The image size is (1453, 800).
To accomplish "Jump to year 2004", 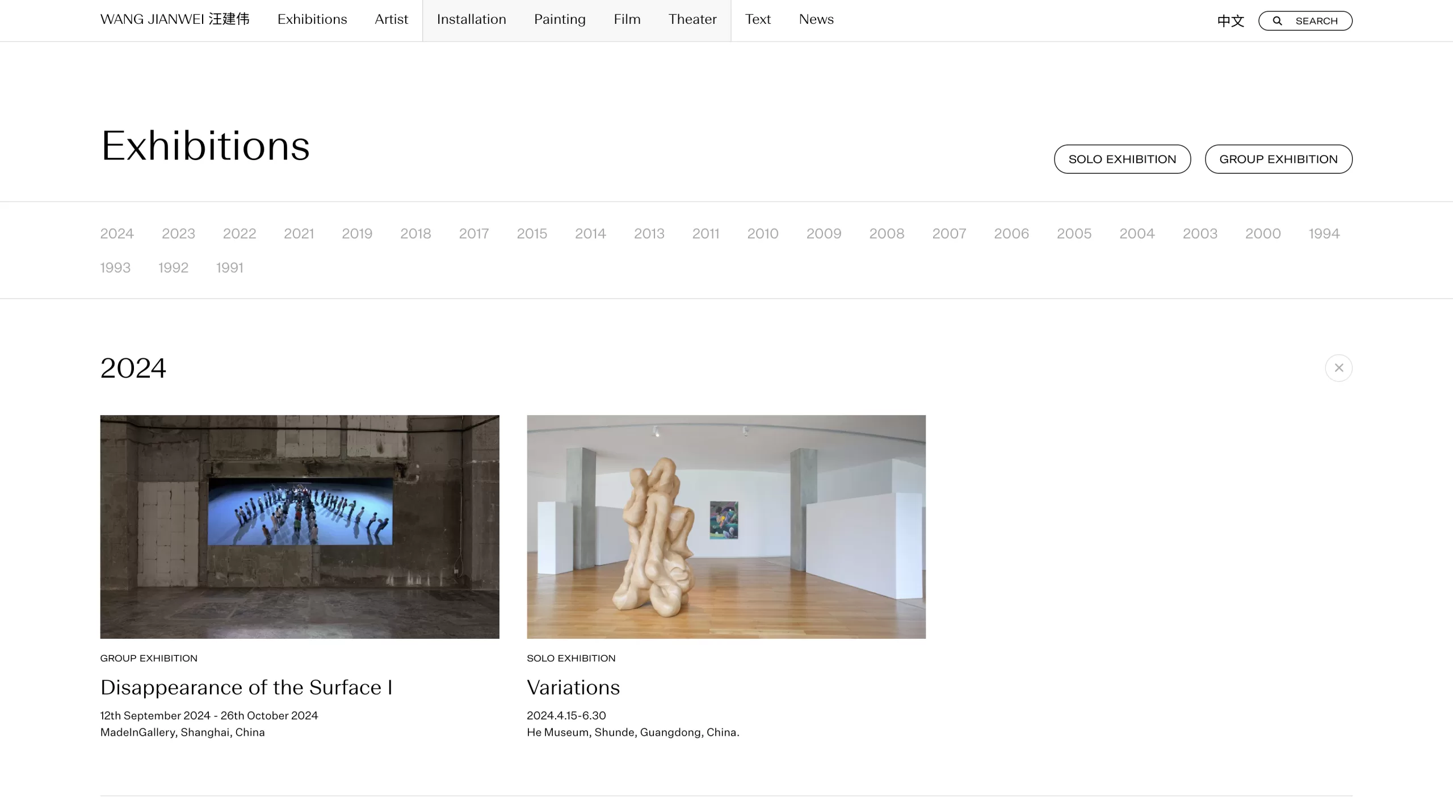I will pos(1137,233).
